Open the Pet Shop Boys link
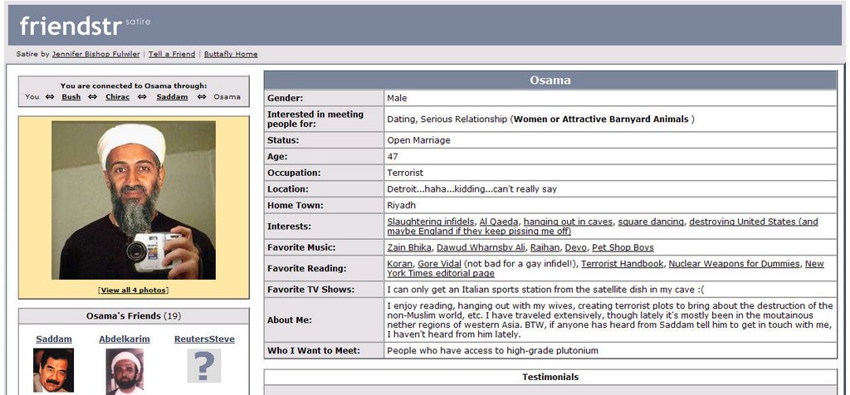The image size is (850, 395). coord(623,247)
